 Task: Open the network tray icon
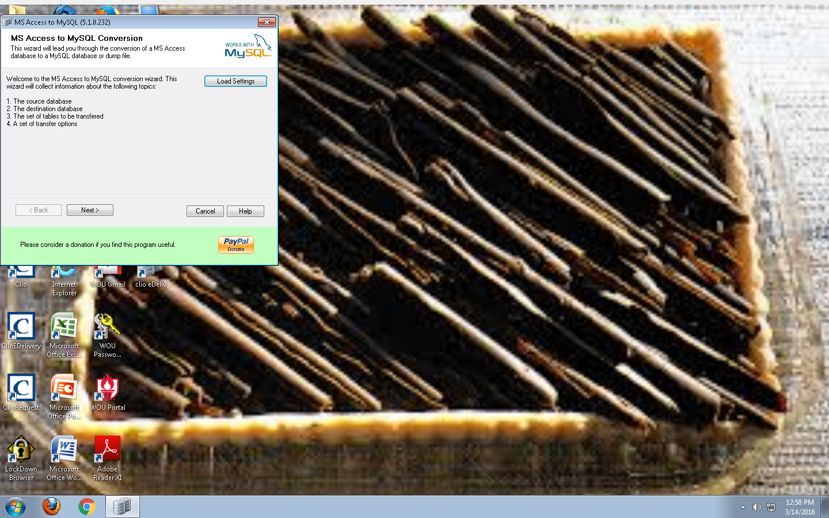click(771, 507)
